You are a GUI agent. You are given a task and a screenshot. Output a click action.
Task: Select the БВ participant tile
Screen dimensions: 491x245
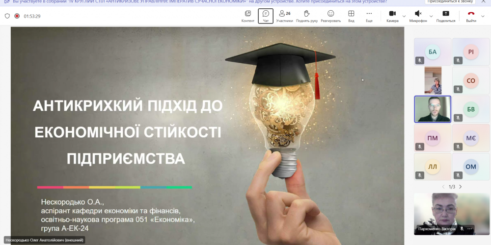point(471,109)
